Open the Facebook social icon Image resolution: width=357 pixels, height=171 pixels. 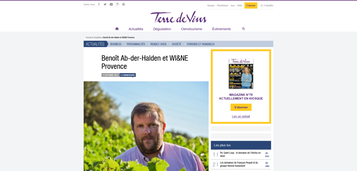pos(99,4)
